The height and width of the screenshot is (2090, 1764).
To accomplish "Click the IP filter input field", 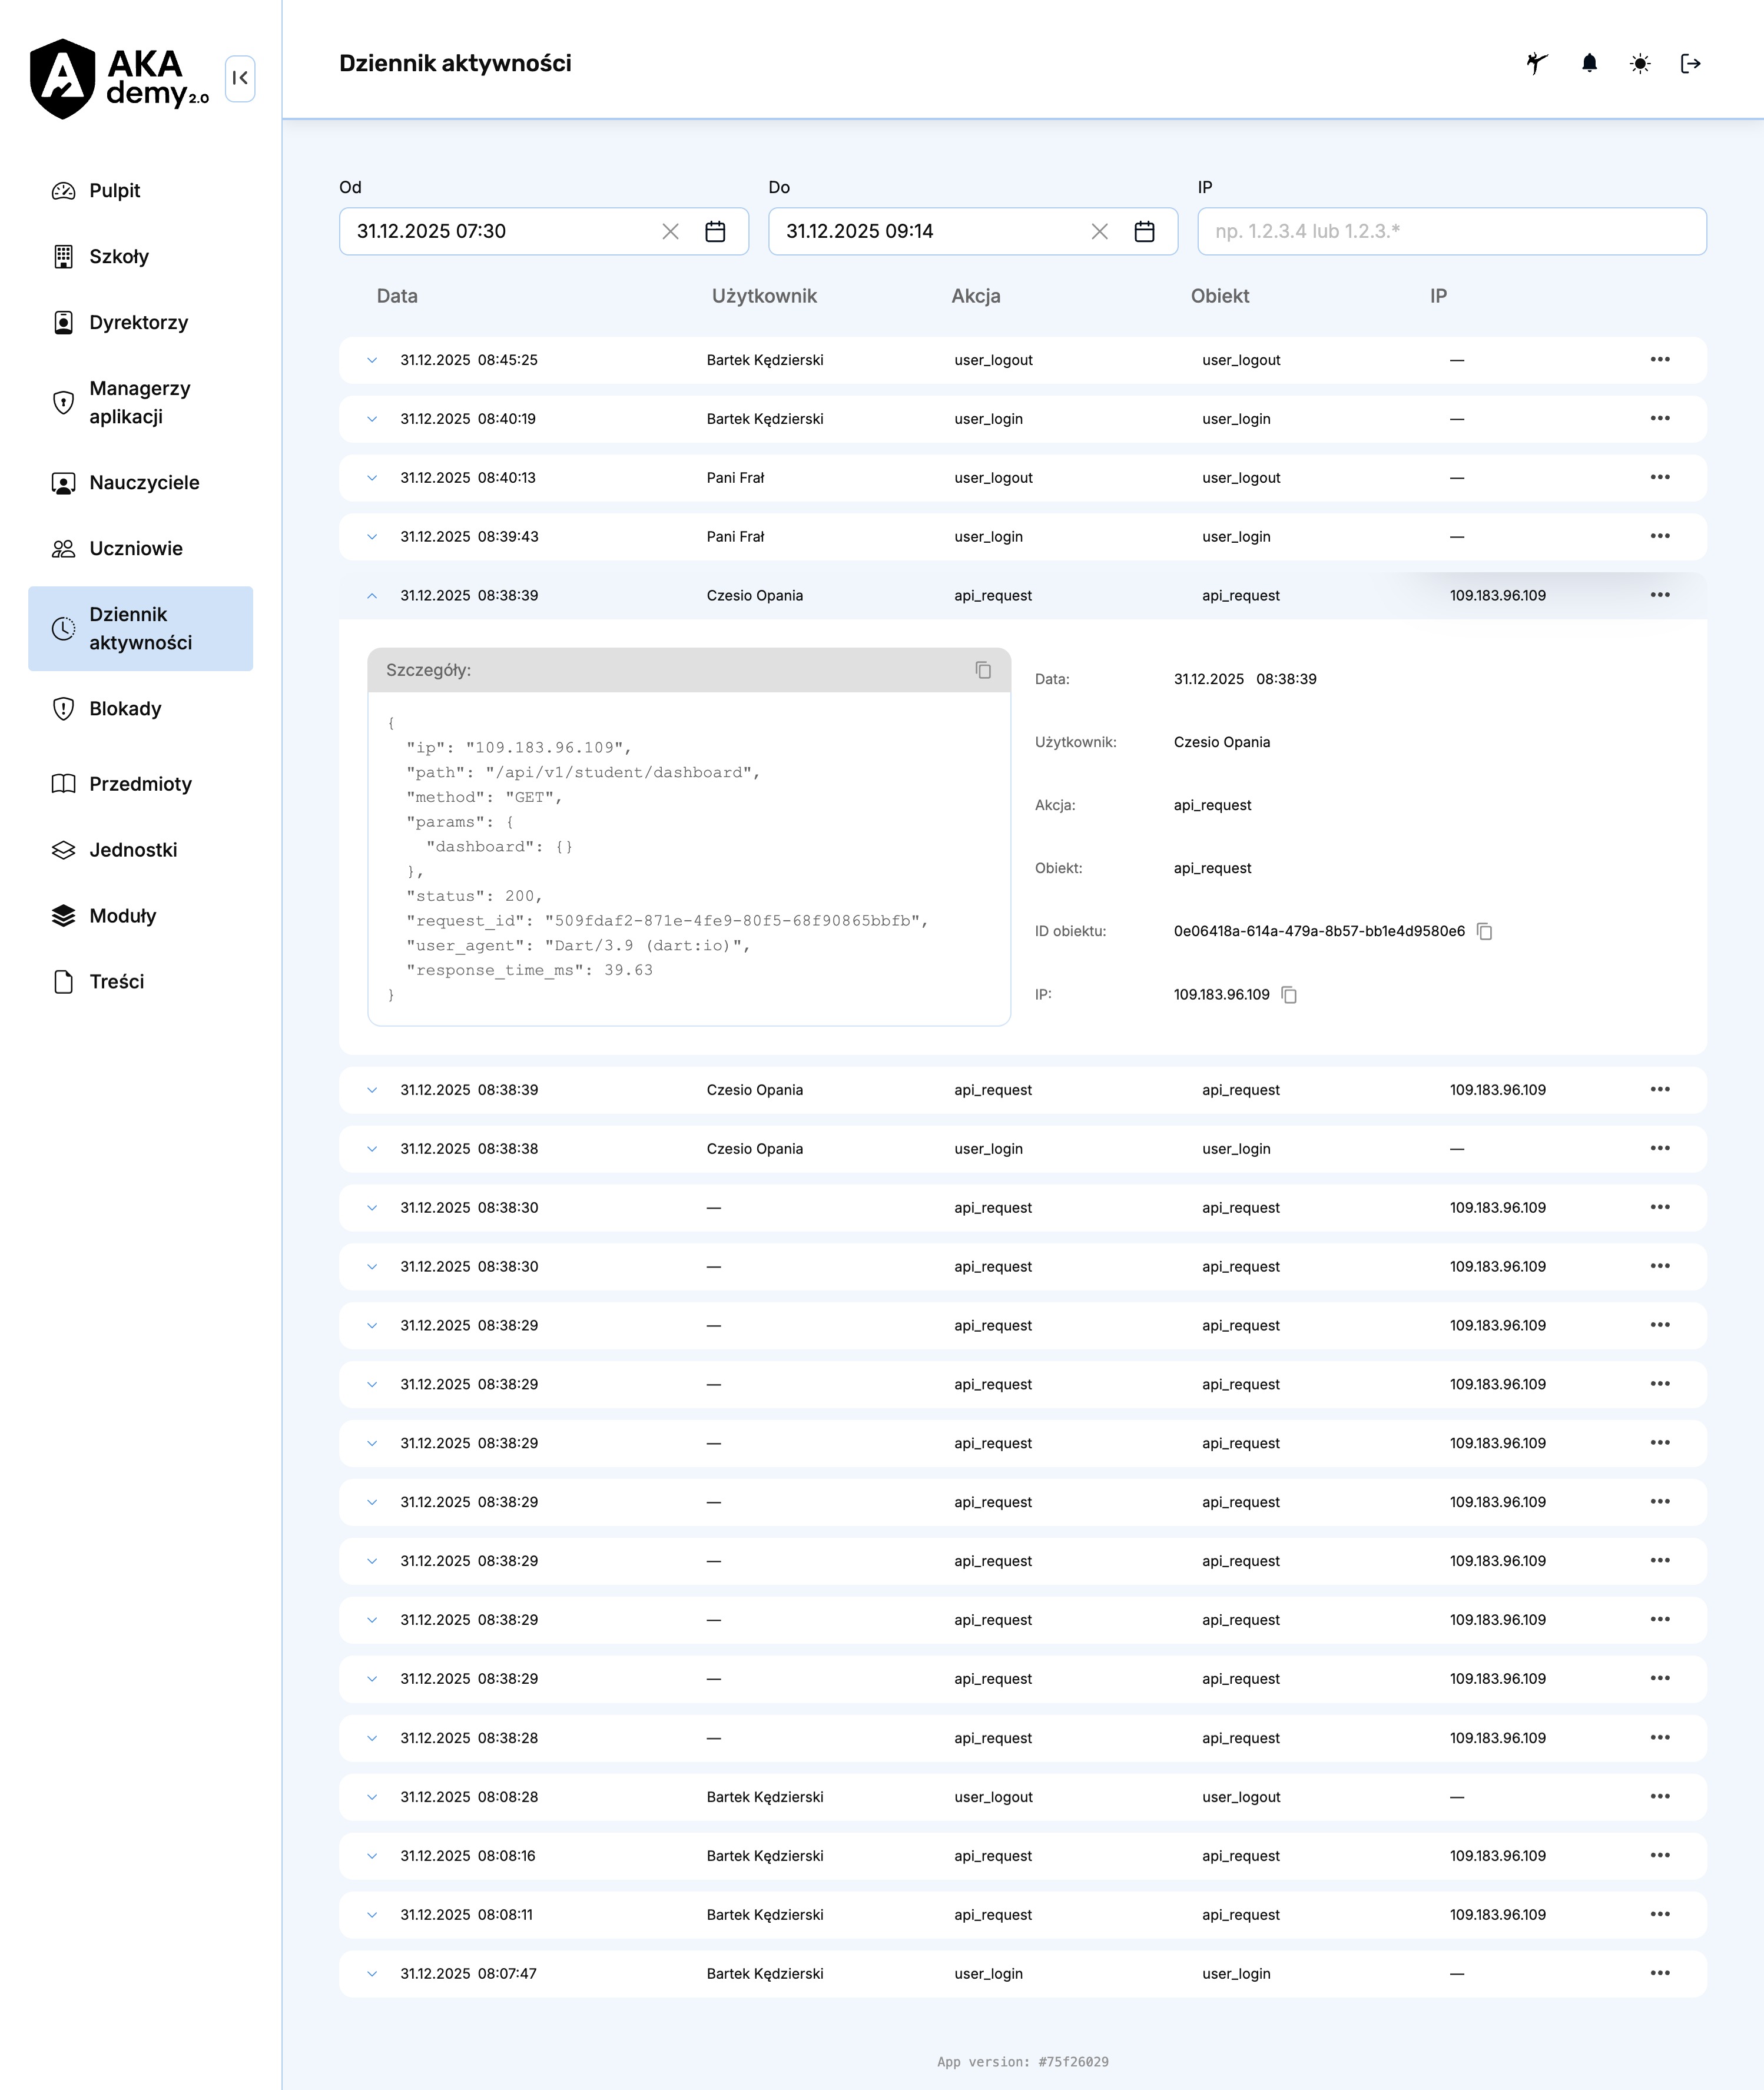I will (x=1451, y=231).
